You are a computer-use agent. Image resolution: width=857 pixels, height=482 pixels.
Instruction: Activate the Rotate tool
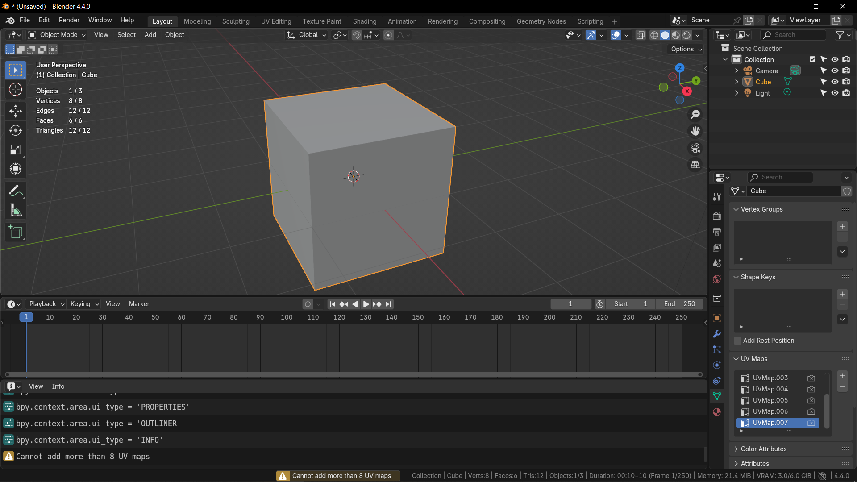pos(16,130)
